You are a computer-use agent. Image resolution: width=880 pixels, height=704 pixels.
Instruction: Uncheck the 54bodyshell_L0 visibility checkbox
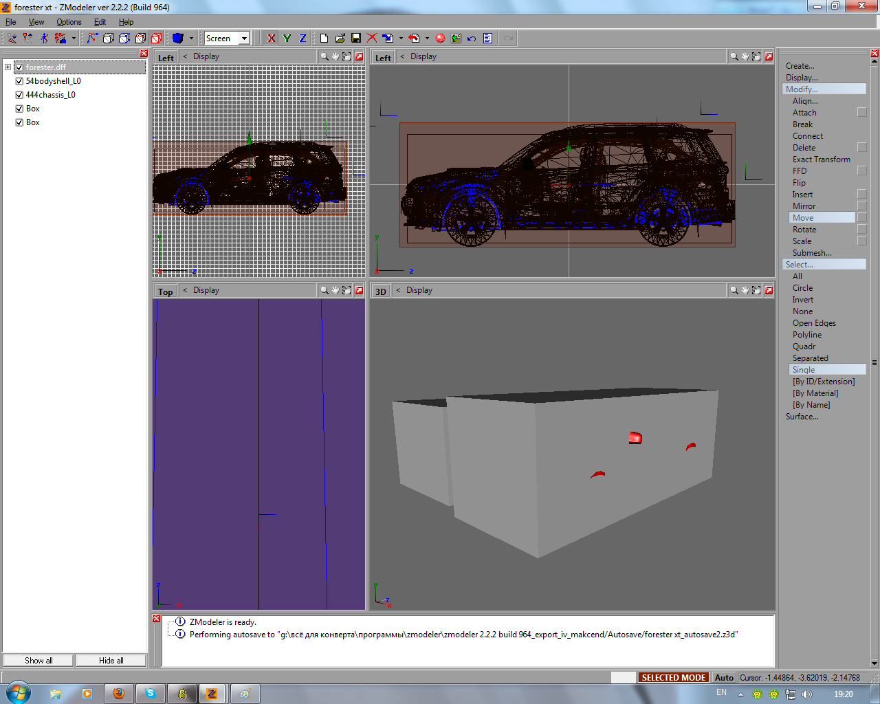(x=19, y=81)
